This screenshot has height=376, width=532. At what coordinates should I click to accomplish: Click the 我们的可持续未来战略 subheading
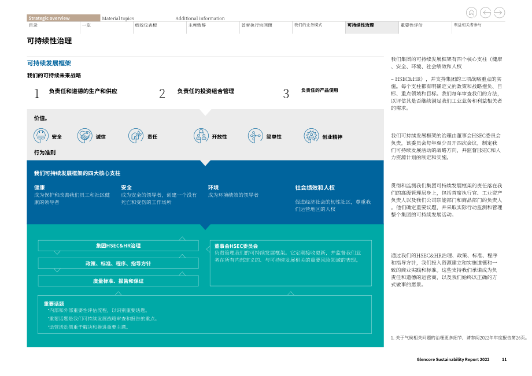[54, 76]
